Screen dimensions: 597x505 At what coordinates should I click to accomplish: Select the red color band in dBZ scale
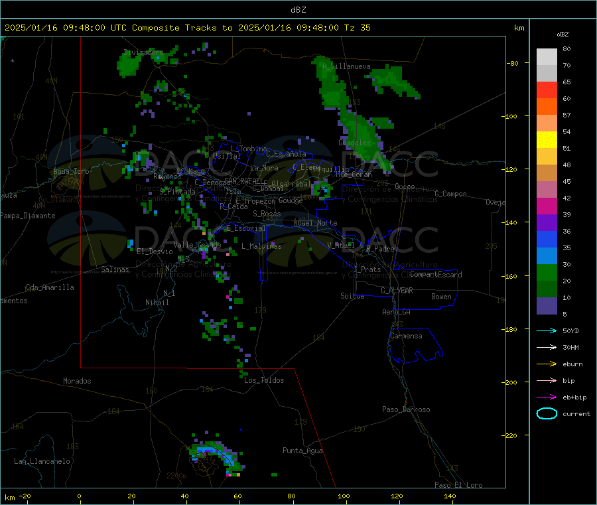(547, 90)
